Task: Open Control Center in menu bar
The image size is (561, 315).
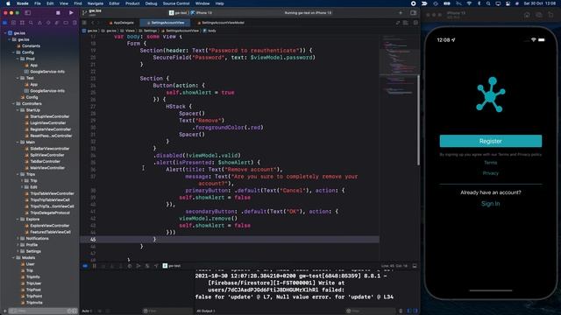Action: [x=508, y=3]
